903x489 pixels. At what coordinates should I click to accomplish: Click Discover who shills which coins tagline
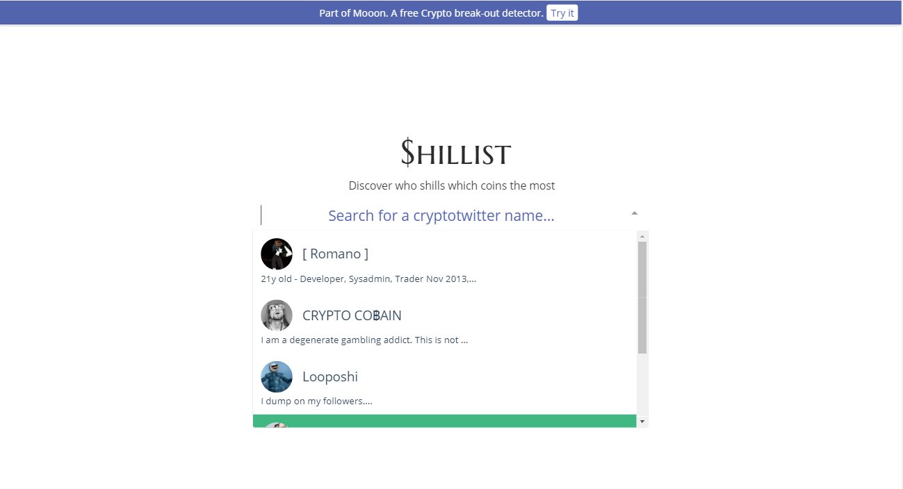pyautogui.click(x=451, y=185)
